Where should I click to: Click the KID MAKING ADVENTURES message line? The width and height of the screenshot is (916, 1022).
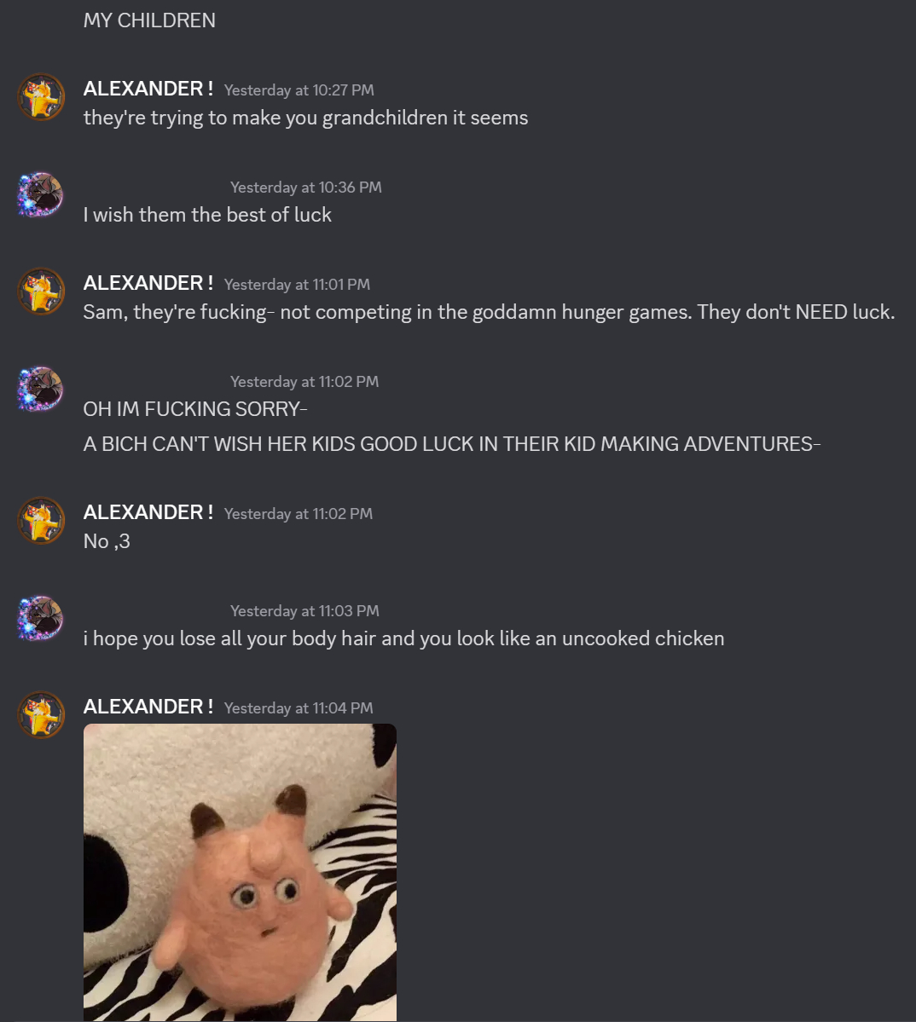pos(452,445)
